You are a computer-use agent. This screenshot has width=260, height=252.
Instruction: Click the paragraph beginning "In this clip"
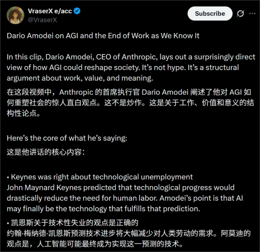pos(131,68)
